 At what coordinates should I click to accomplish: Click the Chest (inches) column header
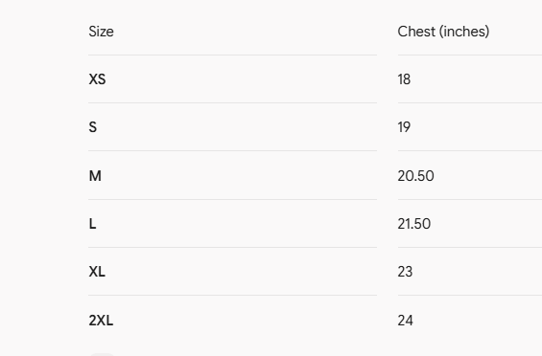point(443,32)
